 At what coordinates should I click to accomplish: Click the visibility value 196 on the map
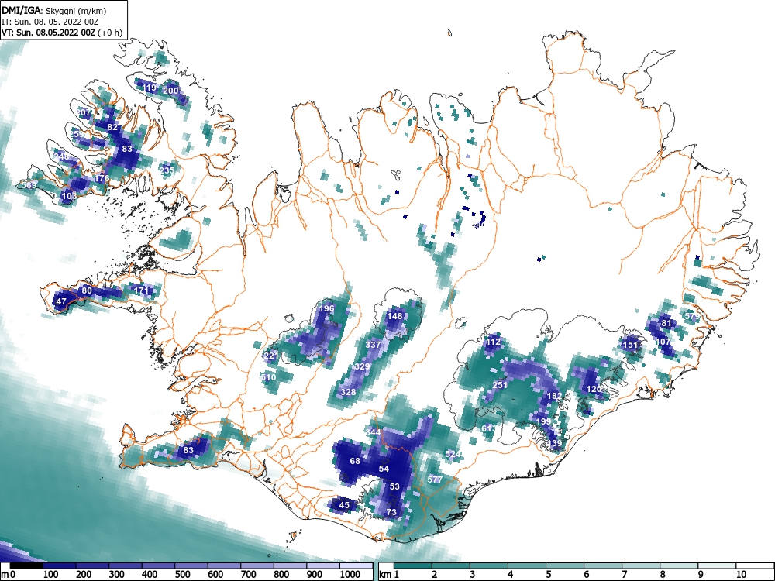click(327, 309)
